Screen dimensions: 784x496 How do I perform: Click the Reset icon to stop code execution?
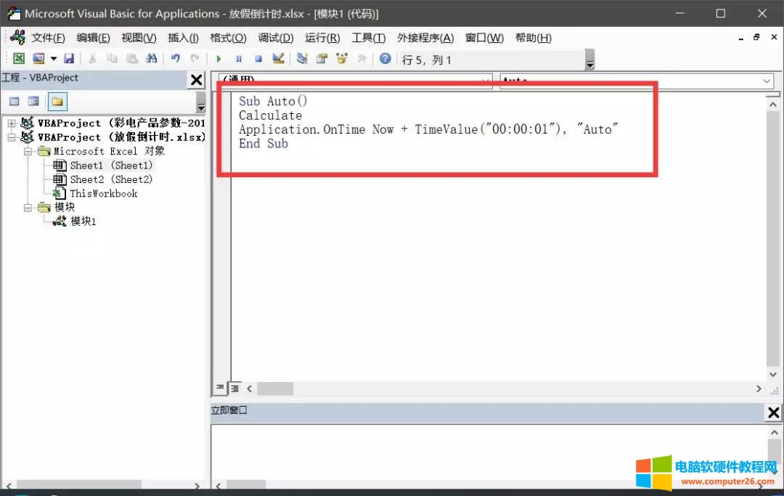[260, 58]
